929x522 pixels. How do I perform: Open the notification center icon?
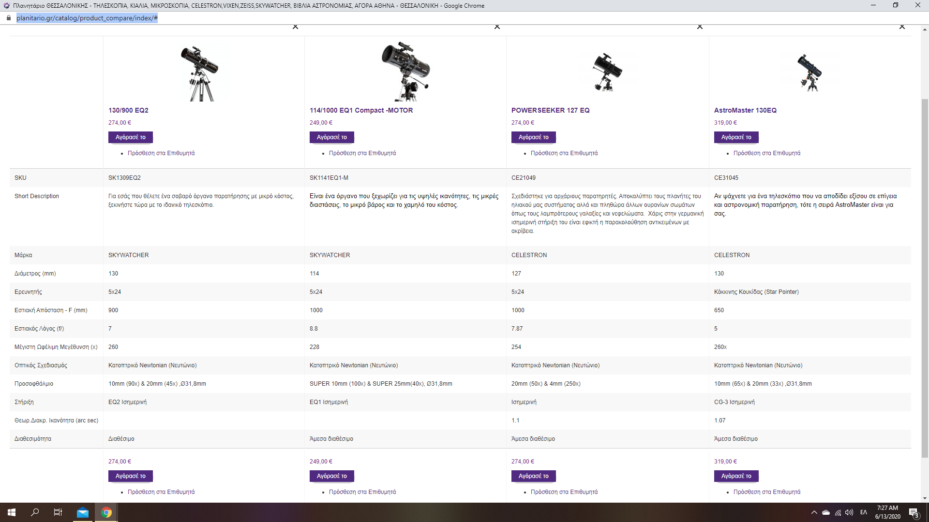click(914, 512)
